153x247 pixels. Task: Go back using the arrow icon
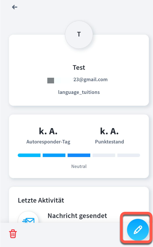[15, 7]
